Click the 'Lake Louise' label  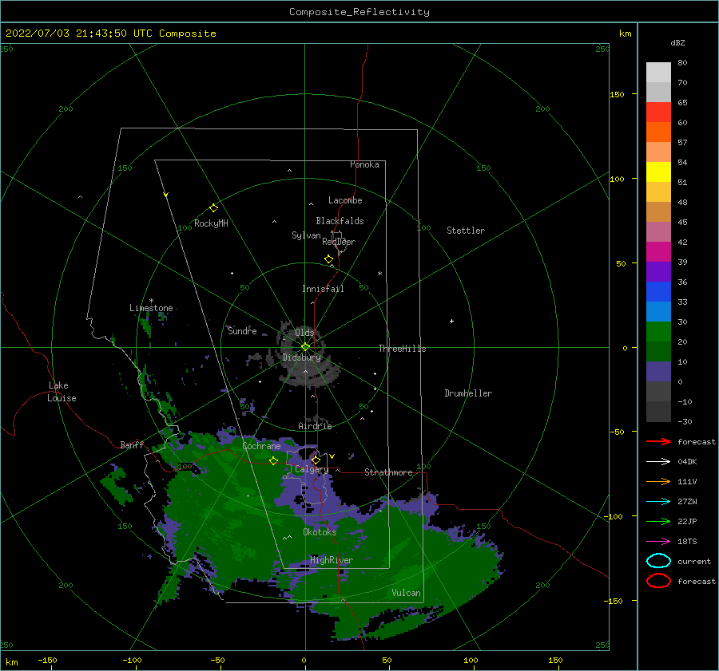pos(62,392)
